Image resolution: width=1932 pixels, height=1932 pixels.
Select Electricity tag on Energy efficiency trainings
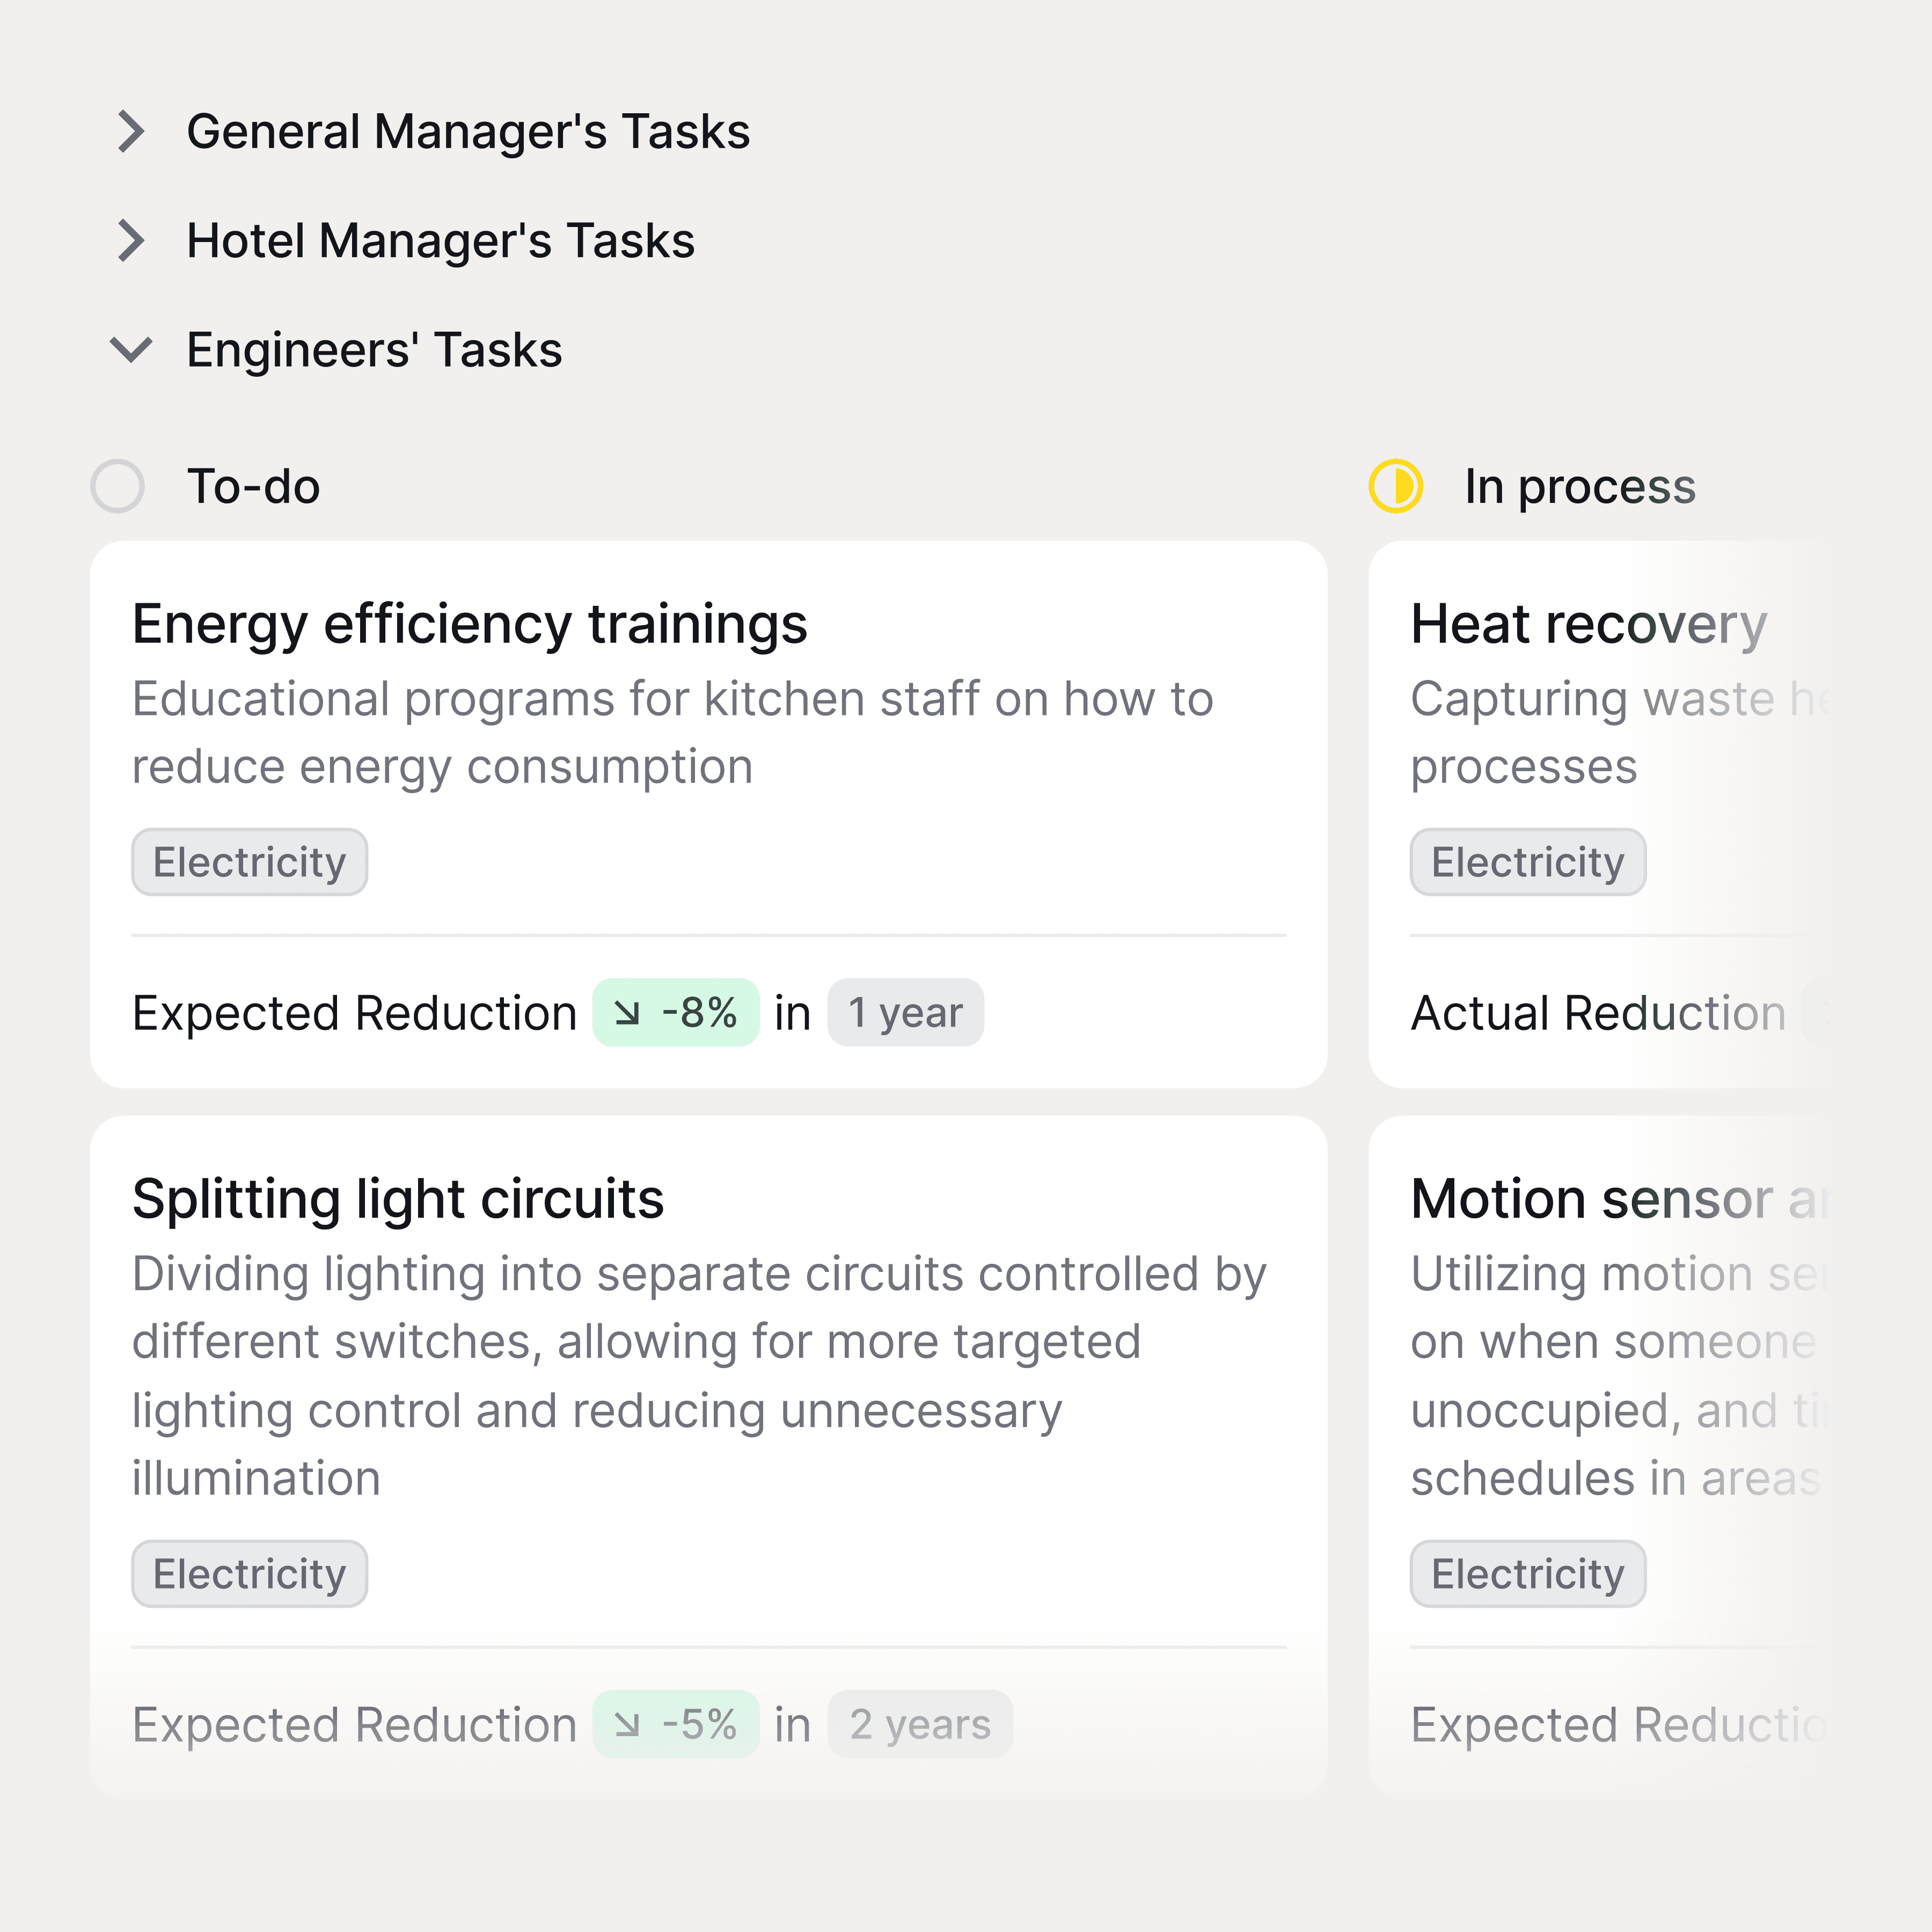click(x=250, y=862)
